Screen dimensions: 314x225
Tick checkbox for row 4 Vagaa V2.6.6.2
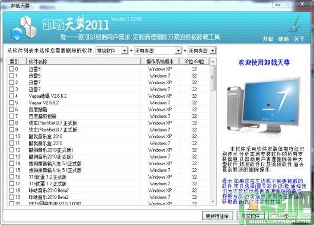point(12,96)
